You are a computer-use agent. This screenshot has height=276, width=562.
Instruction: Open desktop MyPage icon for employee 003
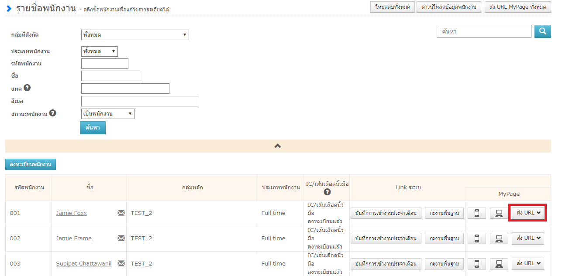click(499, 264)
